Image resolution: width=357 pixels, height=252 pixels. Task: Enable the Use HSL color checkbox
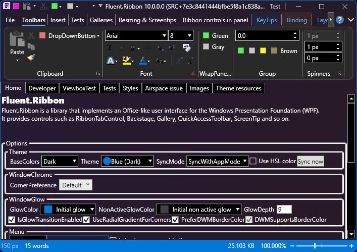pos(253,161)
